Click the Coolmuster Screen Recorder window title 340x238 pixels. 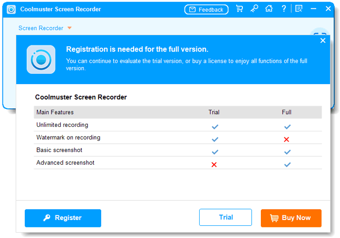point(61,9)
